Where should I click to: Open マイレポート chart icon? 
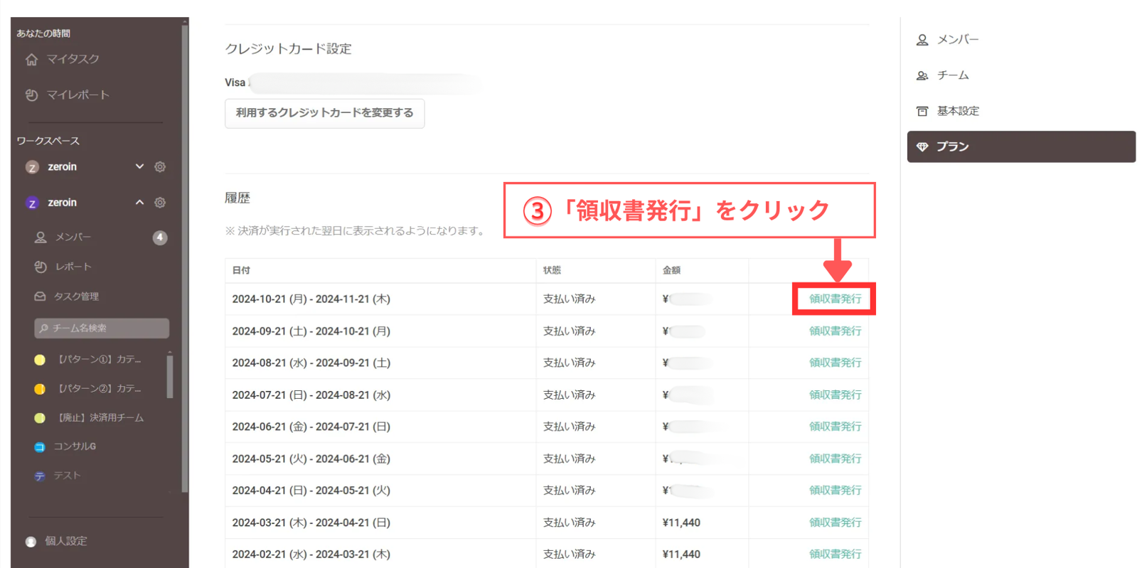click(31, 95)
